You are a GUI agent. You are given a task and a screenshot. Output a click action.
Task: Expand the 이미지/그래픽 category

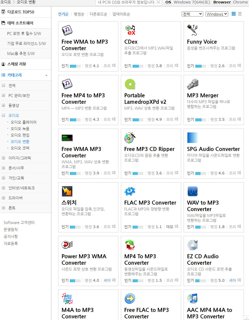pos(3,158)
